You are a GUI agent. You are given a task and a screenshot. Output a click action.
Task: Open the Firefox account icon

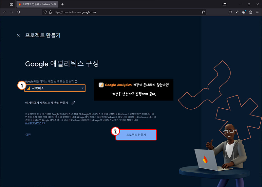(244, 12)
